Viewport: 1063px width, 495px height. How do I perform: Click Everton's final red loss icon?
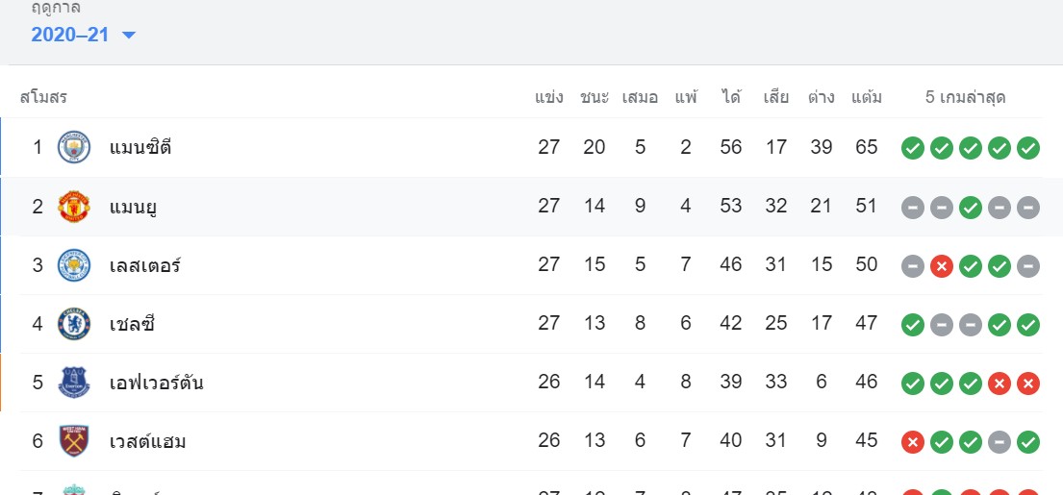point(1027,384)
